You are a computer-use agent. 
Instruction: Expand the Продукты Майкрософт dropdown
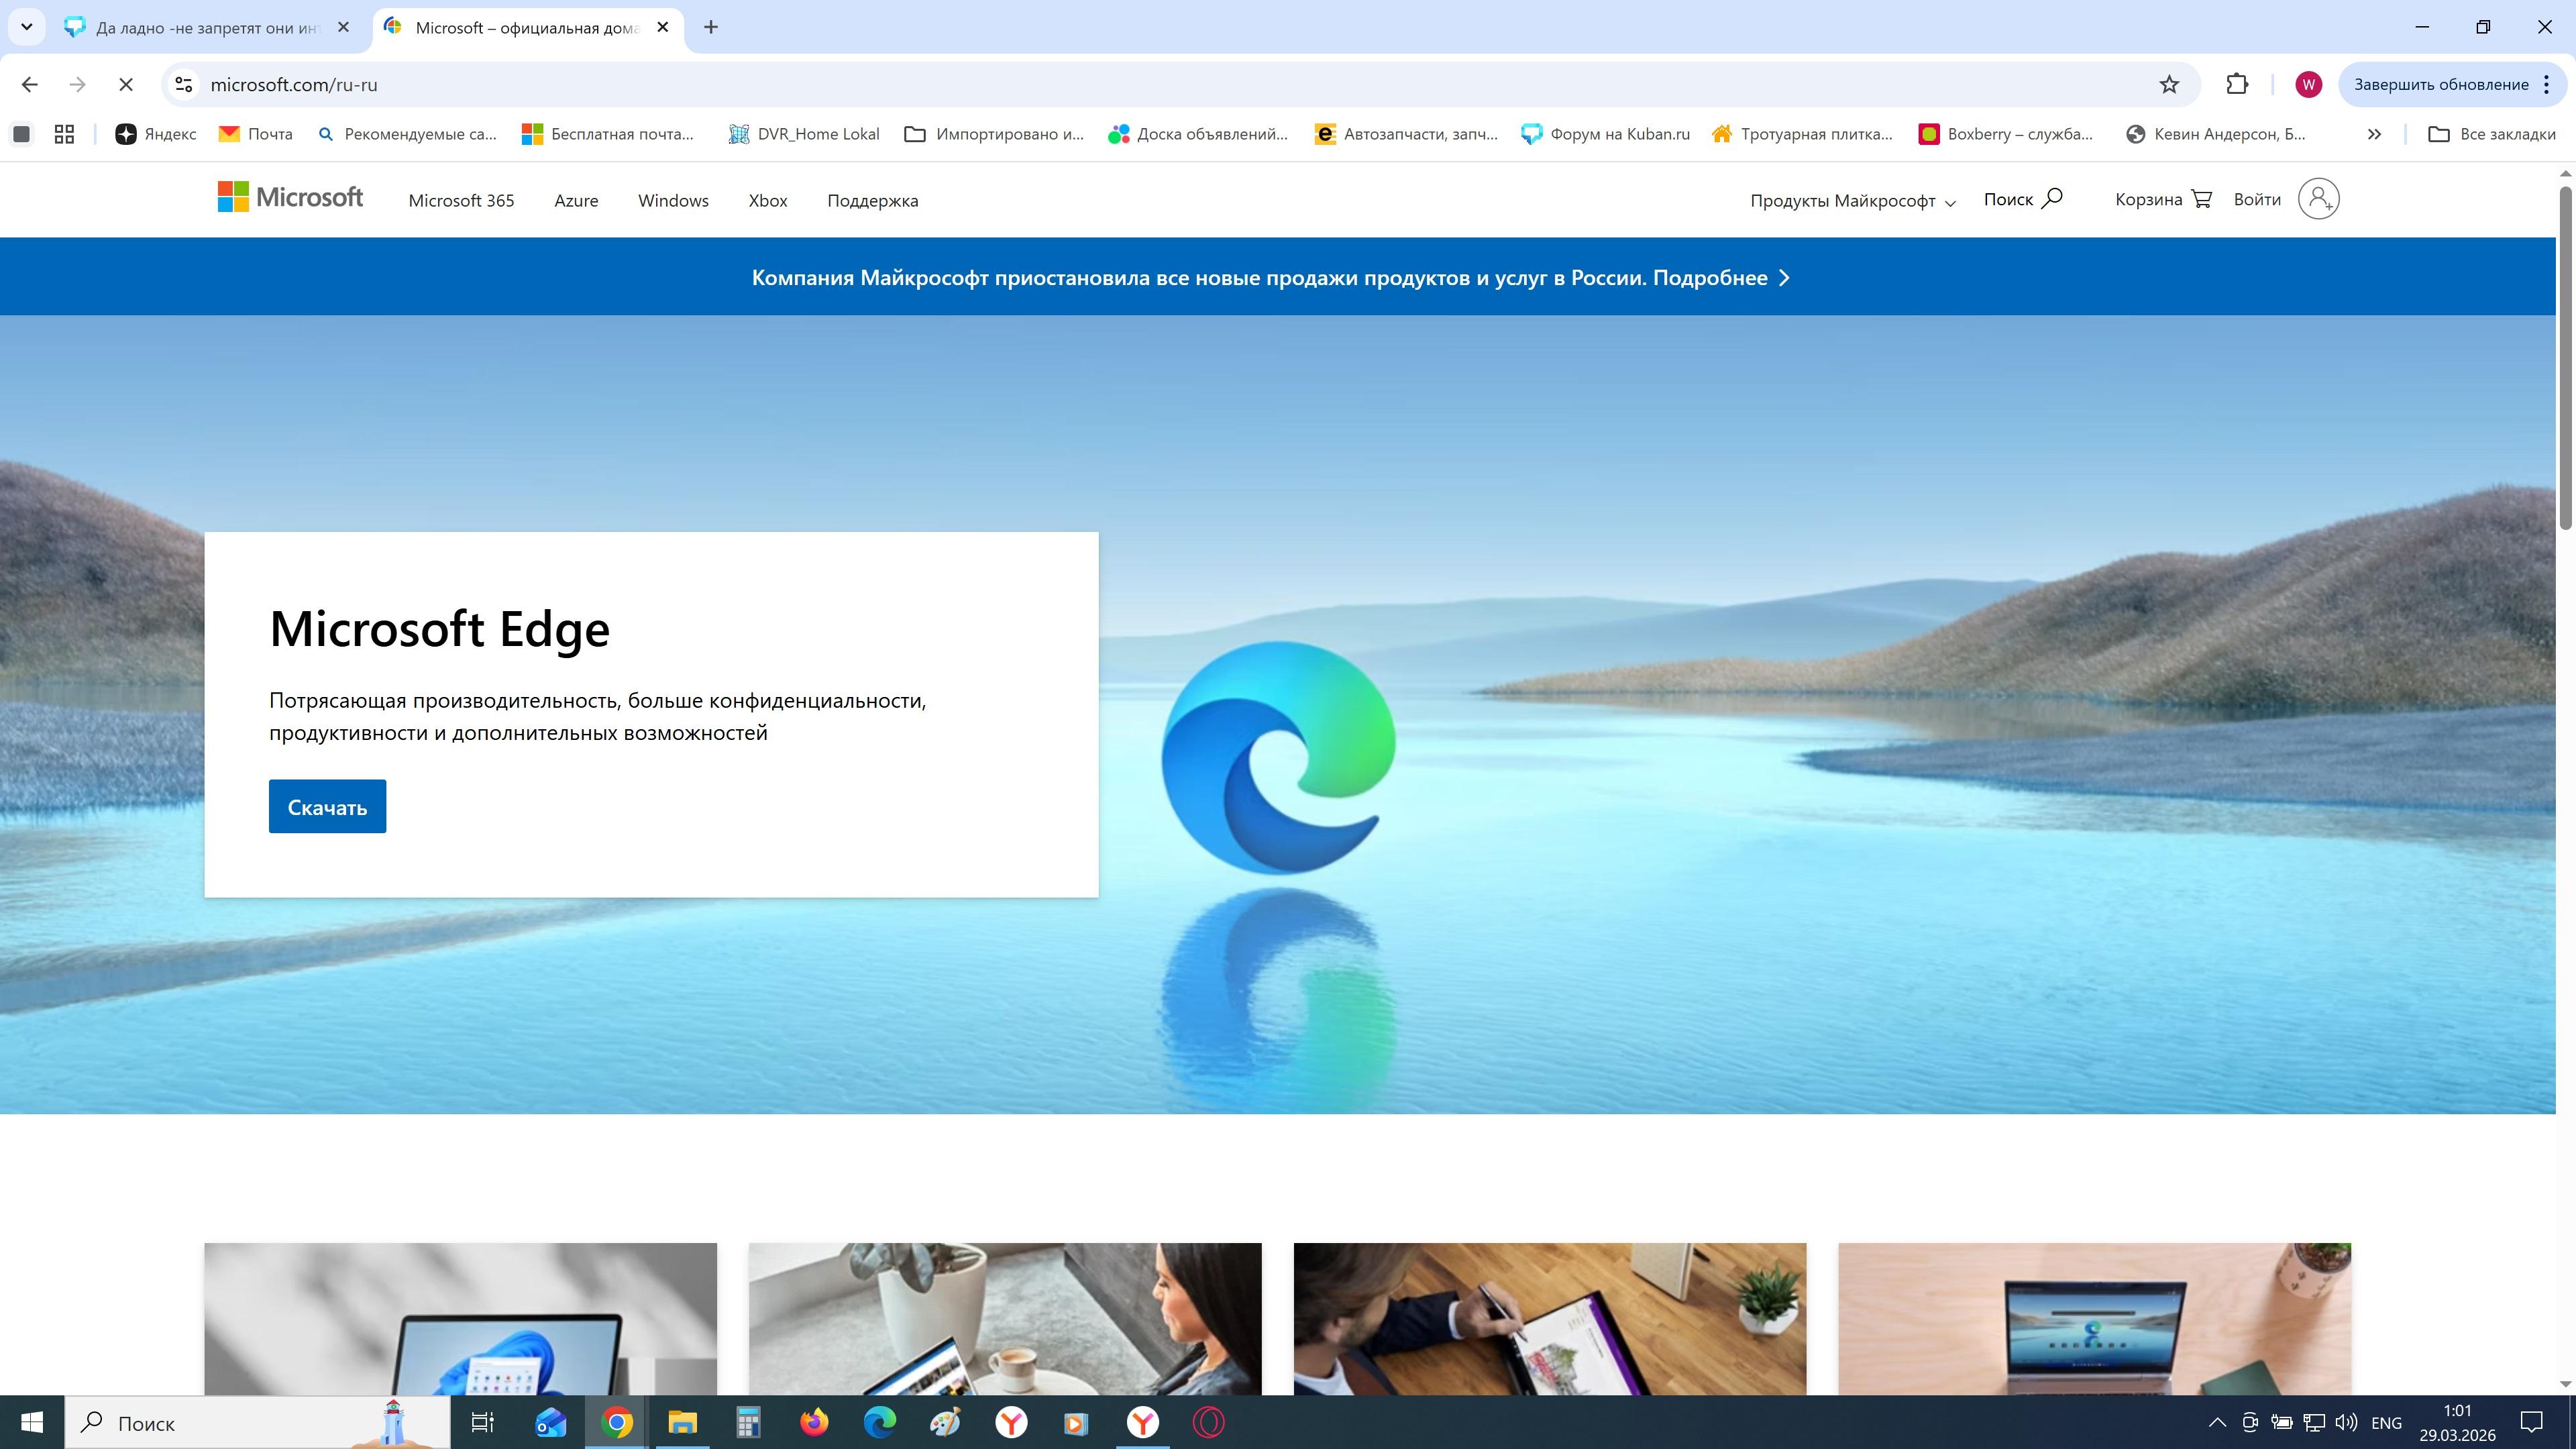point(1852,201)
